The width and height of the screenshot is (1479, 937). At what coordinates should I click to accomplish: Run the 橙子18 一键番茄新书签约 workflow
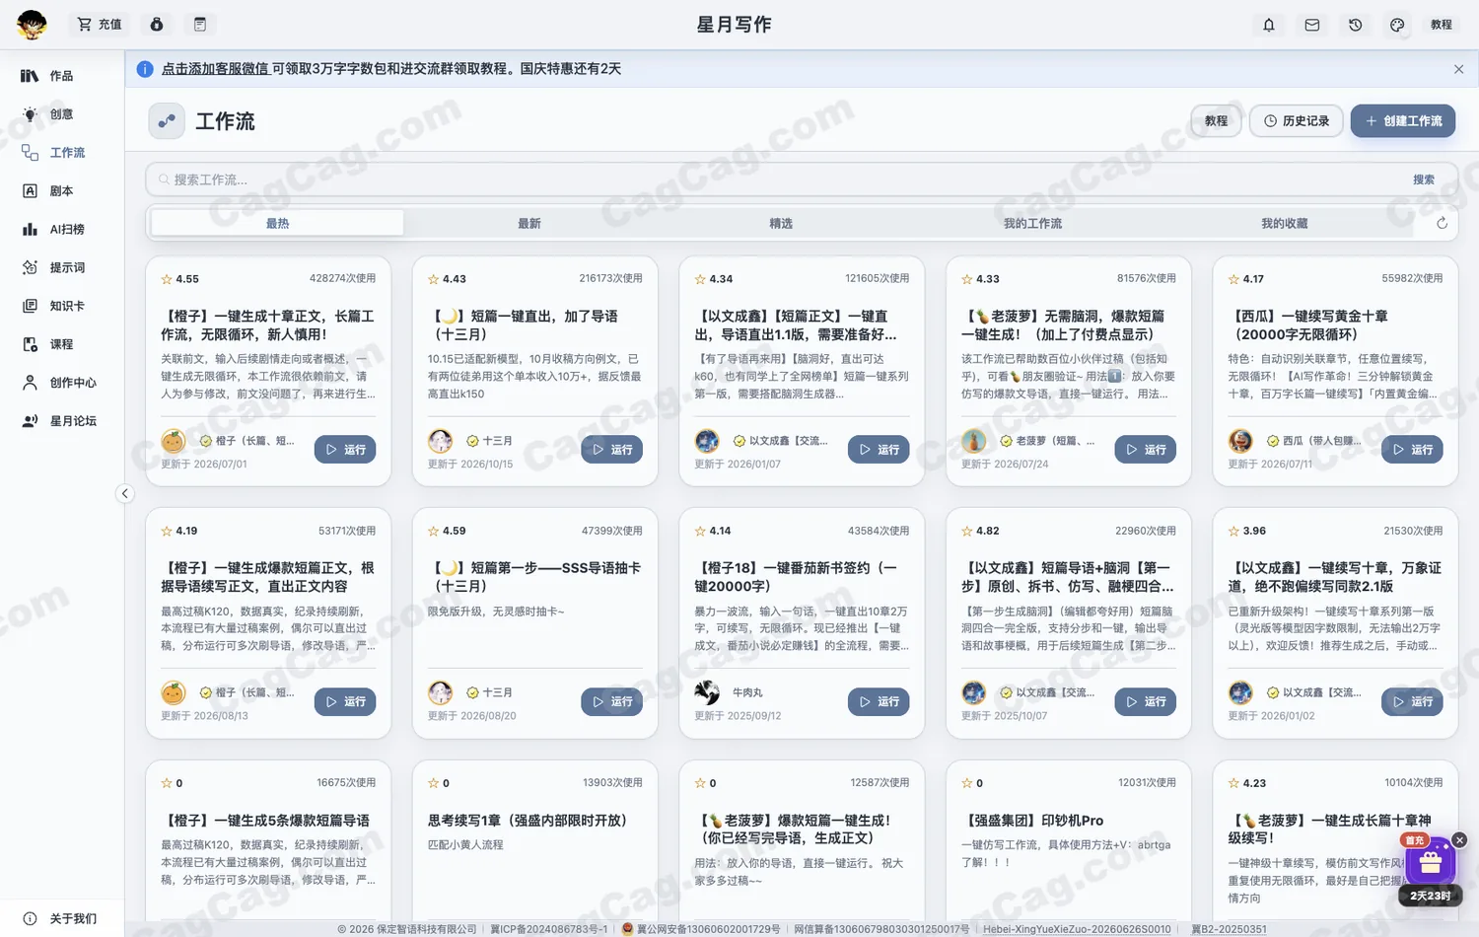click(879, 702)
